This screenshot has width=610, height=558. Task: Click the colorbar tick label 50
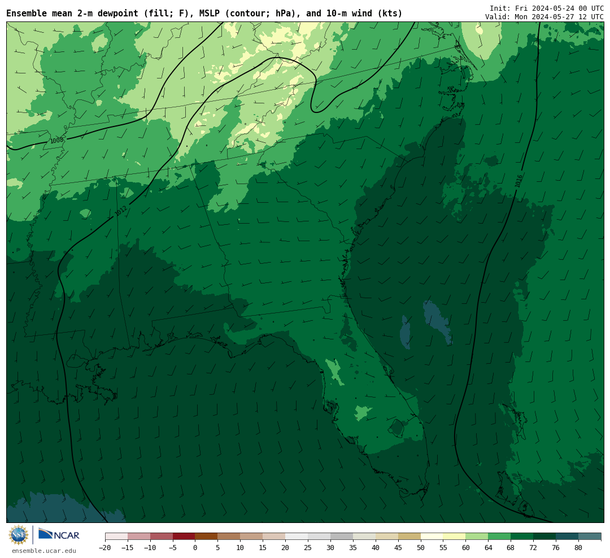[x=421, y=548]
